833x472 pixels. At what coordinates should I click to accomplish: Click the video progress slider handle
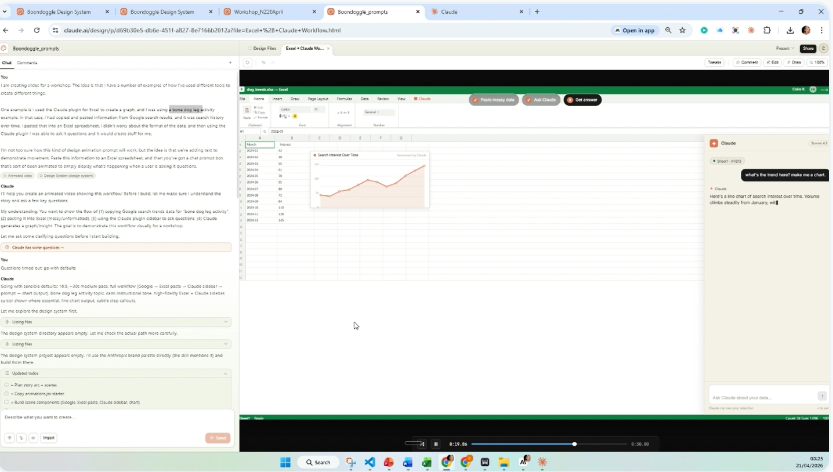click(574, 444)
